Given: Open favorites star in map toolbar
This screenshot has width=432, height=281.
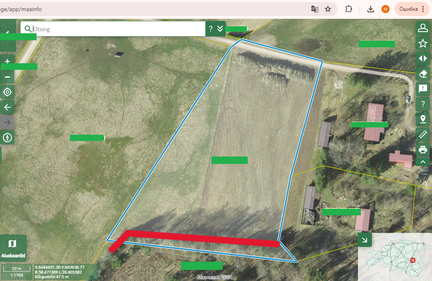Looking at the screenshot, I should (423, 43).
